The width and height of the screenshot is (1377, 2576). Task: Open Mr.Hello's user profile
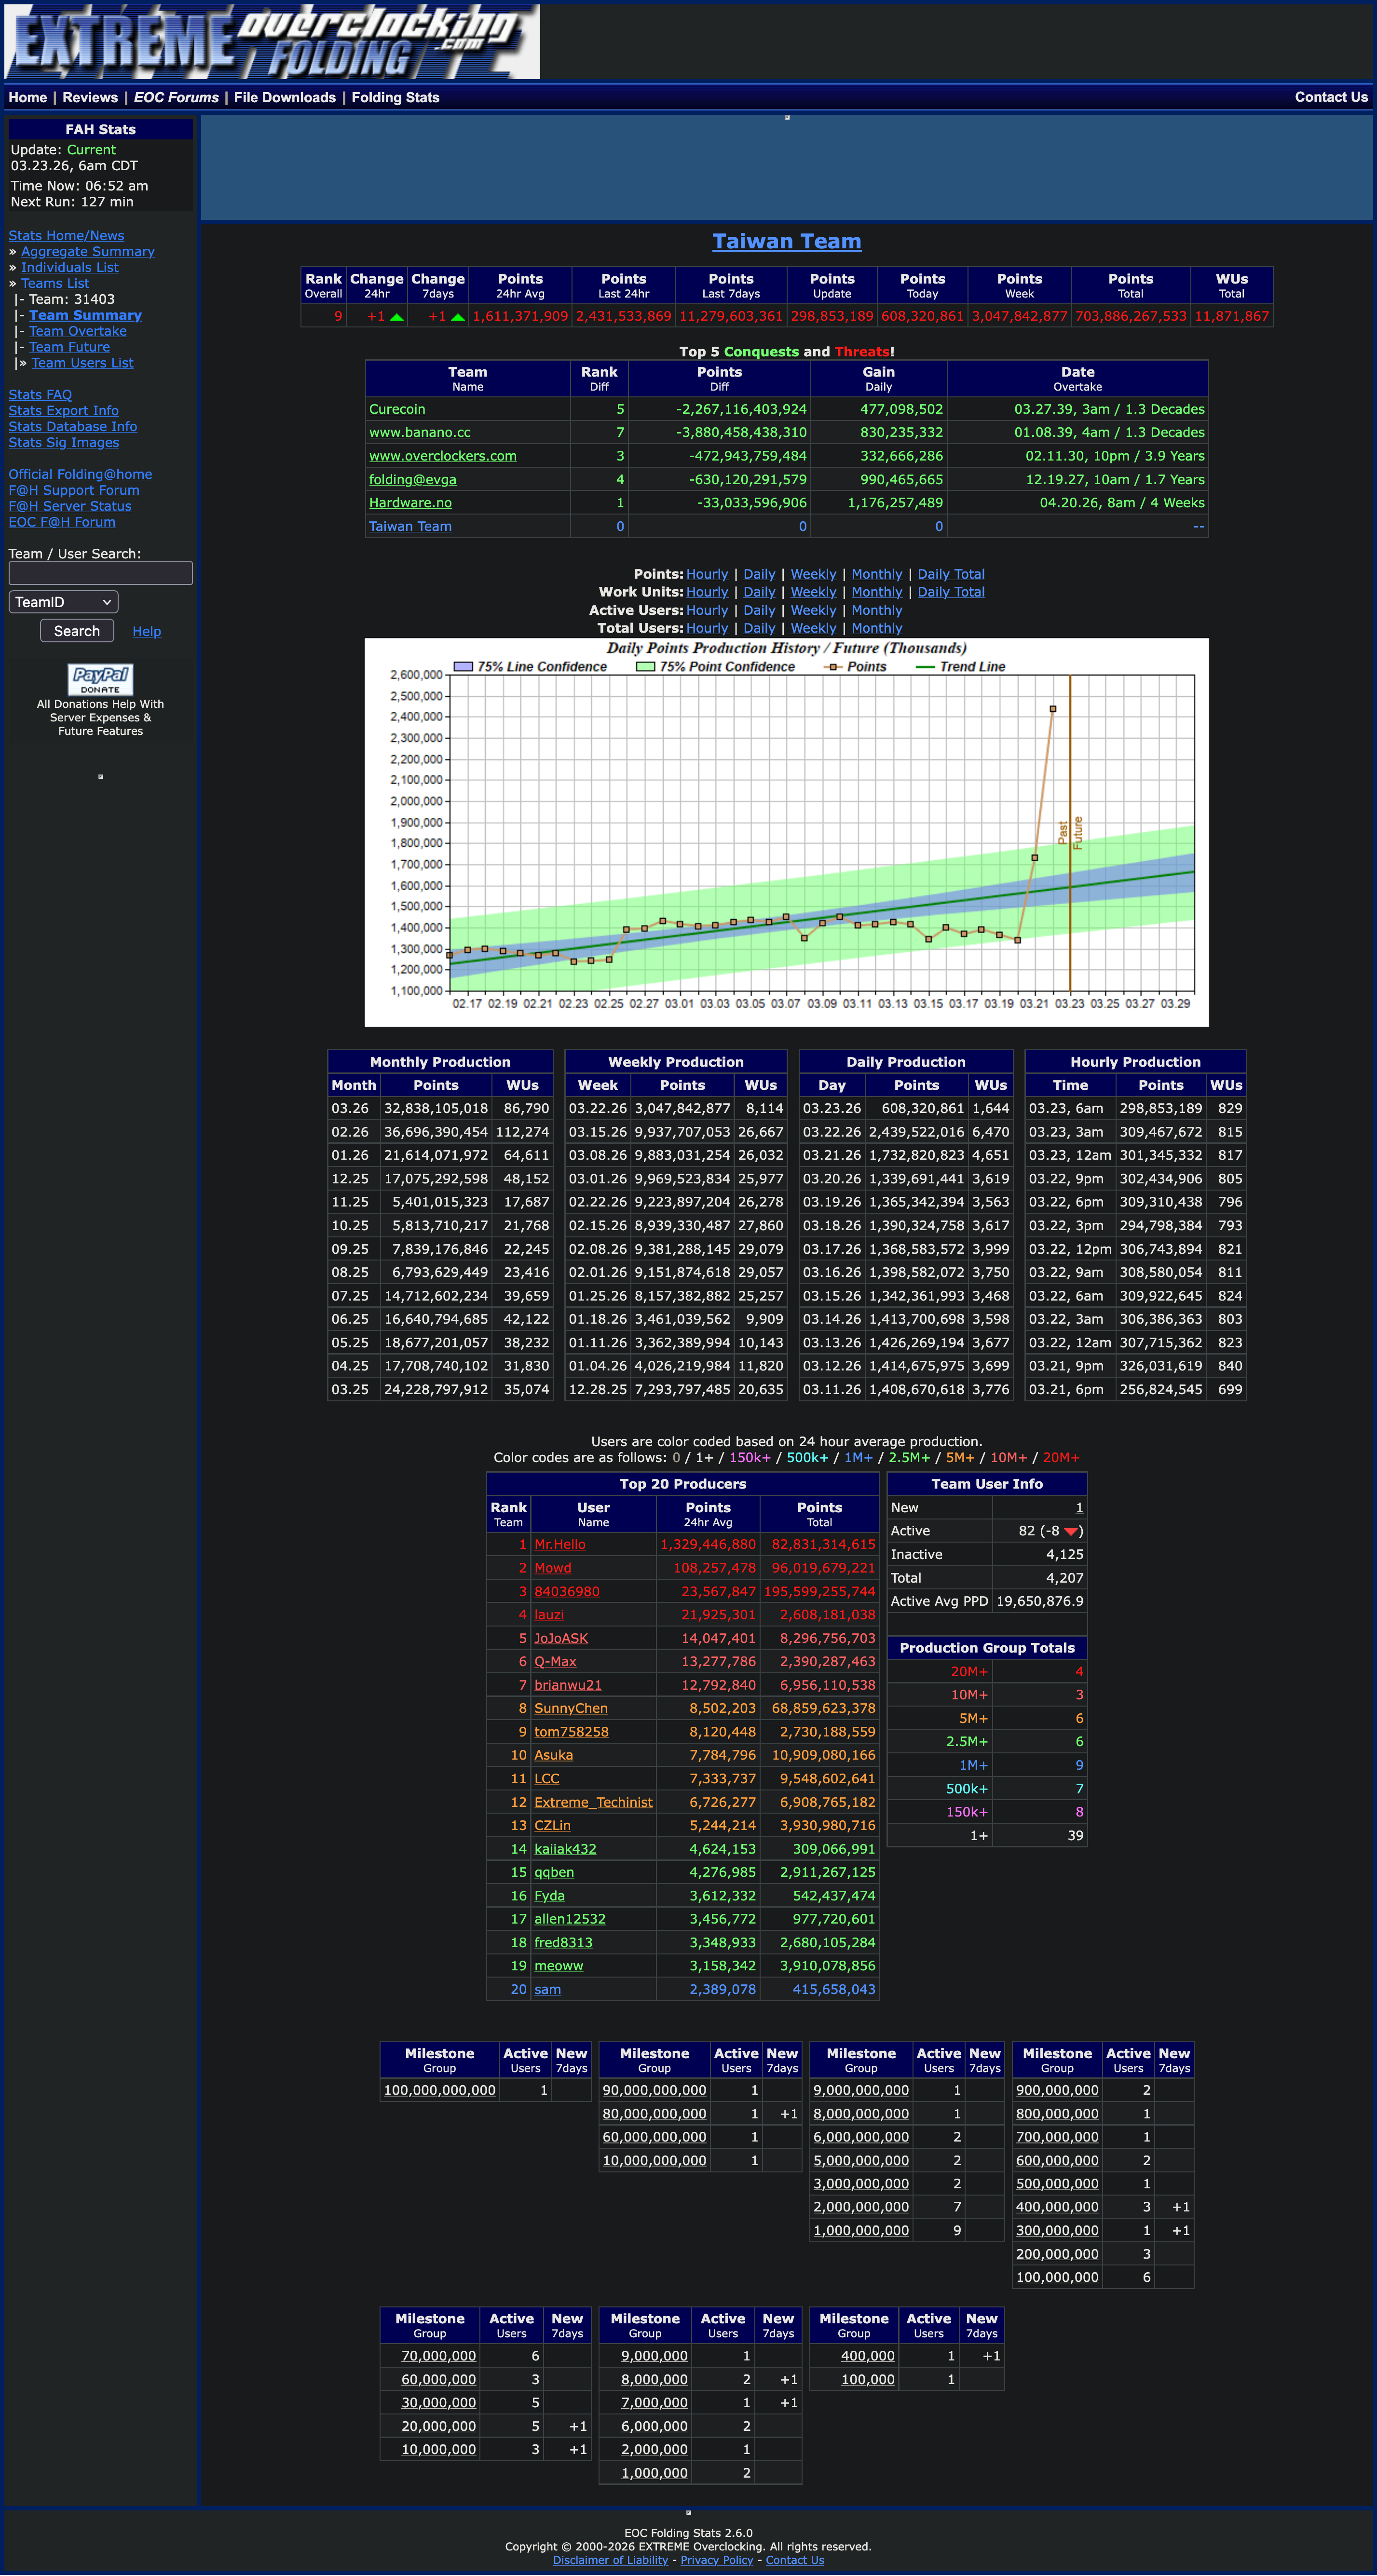(x=560, y=1544)
